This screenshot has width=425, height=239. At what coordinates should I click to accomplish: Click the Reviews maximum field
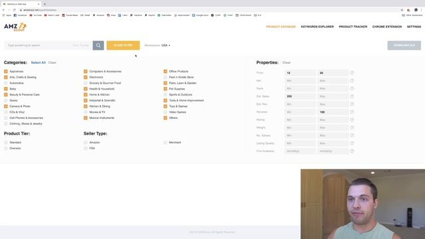333,112
